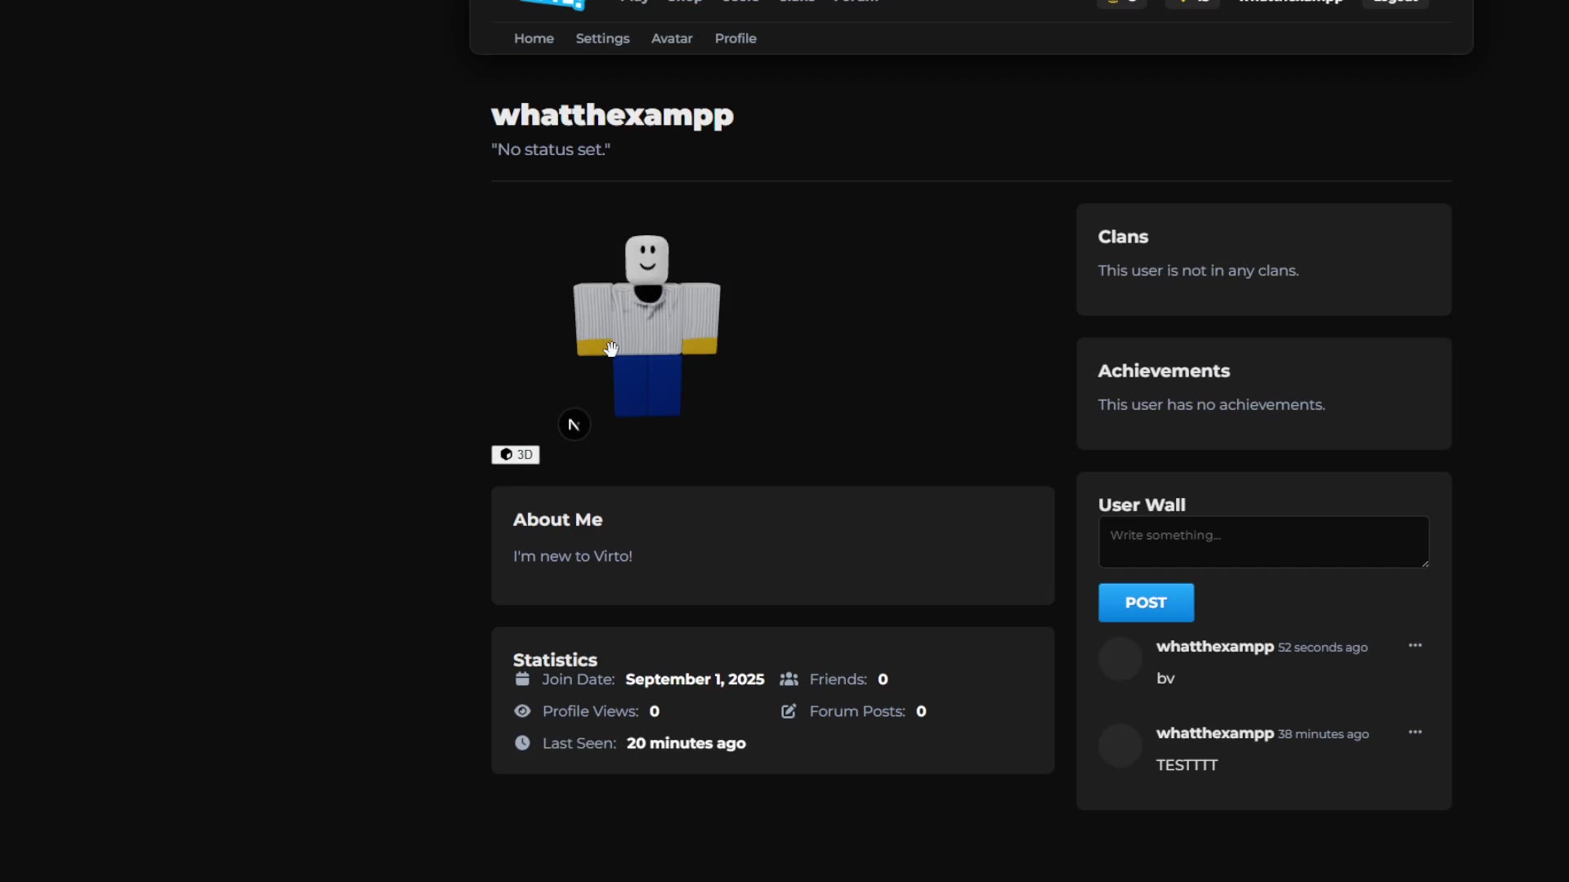Click the POST button

pyautogui.click(x=1146, y=603)
